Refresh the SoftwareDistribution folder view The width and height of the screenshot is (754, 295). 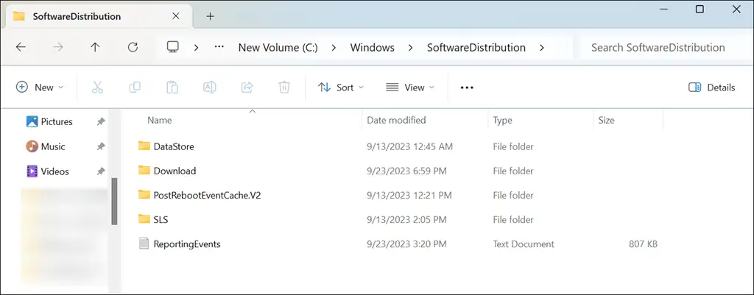pyautogui.click(x=133, y=47)
